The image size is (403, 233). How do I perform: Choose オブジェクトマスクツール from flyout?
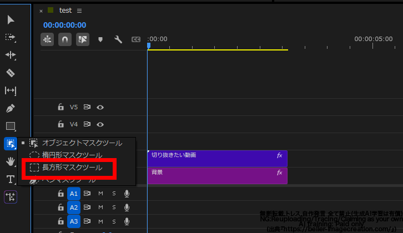click(76, 143)
